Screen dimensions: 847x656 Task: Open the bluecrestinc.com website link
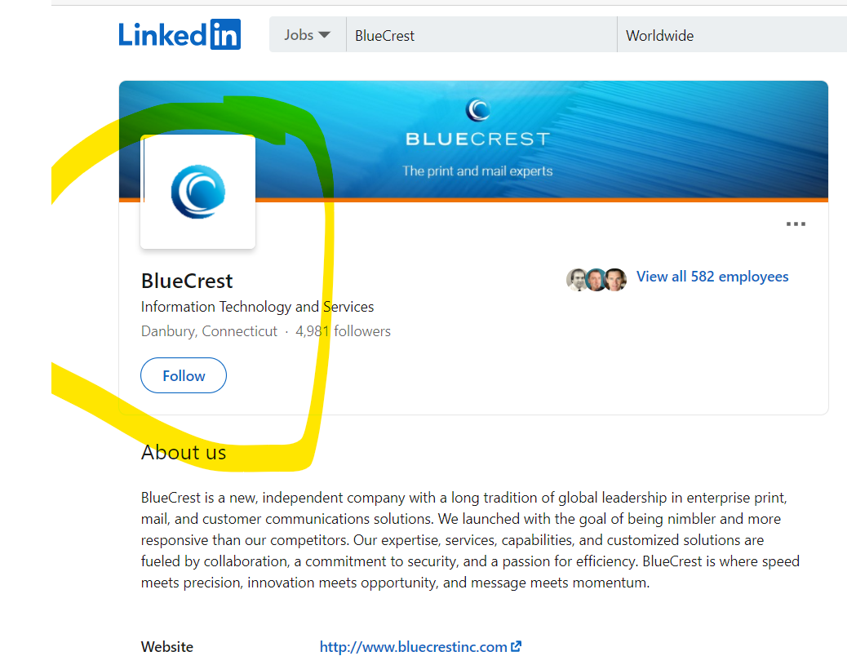point(413,646)
